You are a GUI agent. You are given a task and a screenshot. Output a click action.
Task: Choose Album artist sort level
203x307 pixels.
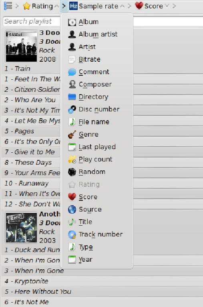[x=97, y=34]
